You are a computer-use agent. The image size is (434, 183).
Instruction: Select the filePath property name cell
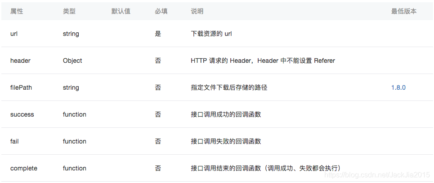pyautogui.click(x=21, y=87)
